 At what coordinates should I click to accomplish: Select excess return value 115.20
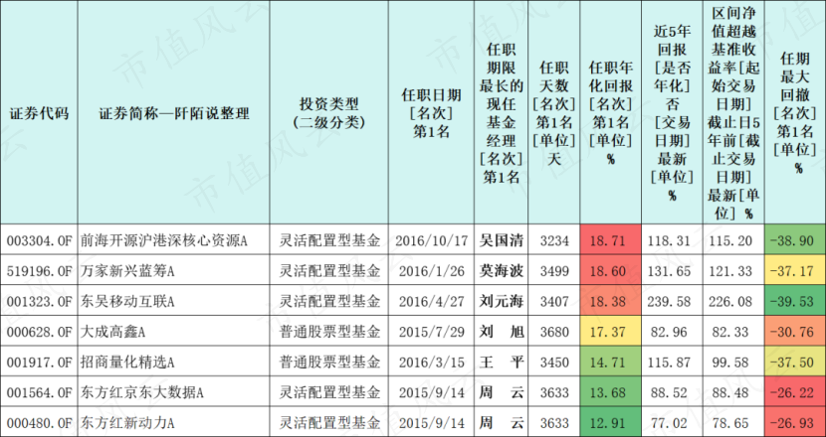tap(733, 240)
